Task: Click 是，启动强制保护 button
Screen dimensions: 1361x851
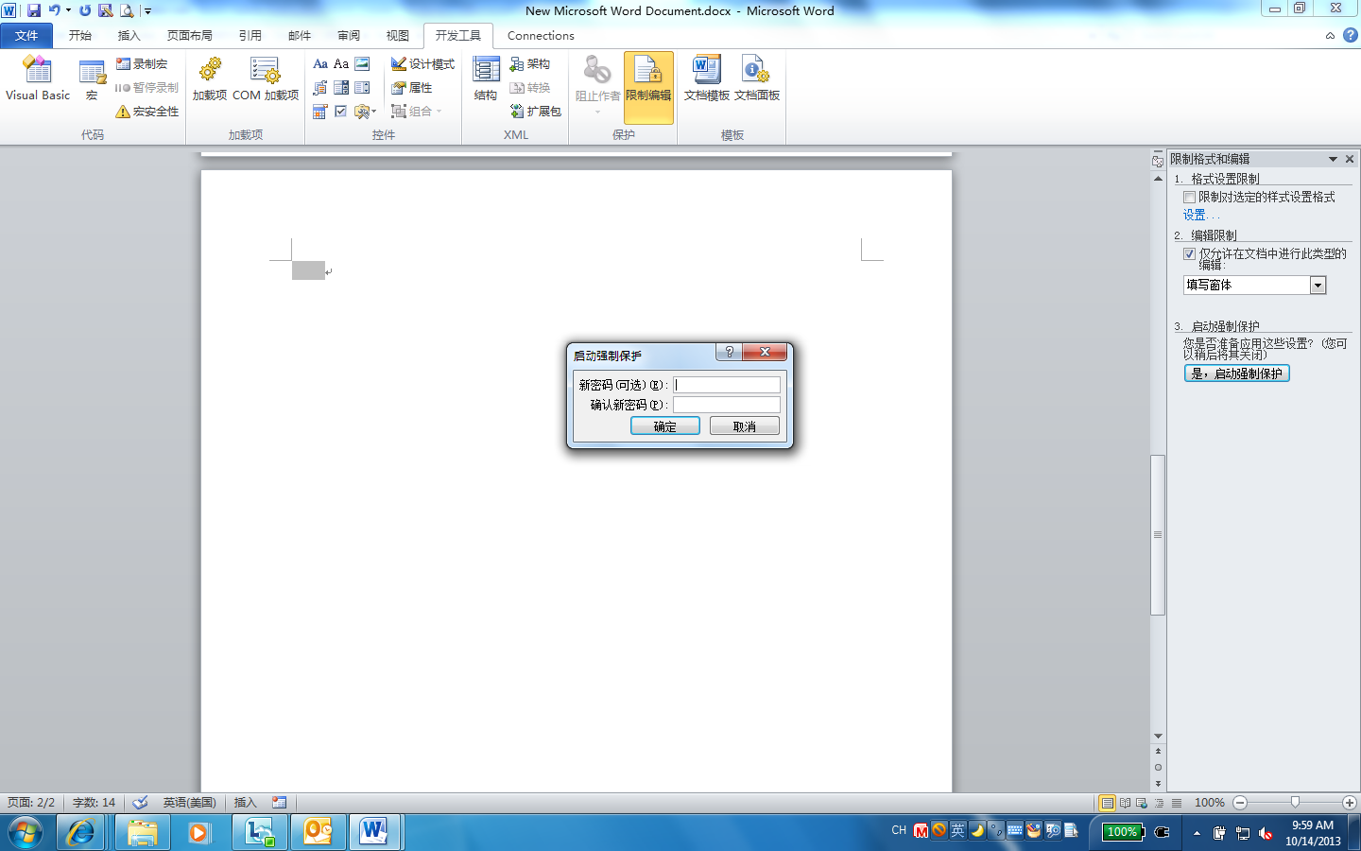Action: [x=1236, y=373]
